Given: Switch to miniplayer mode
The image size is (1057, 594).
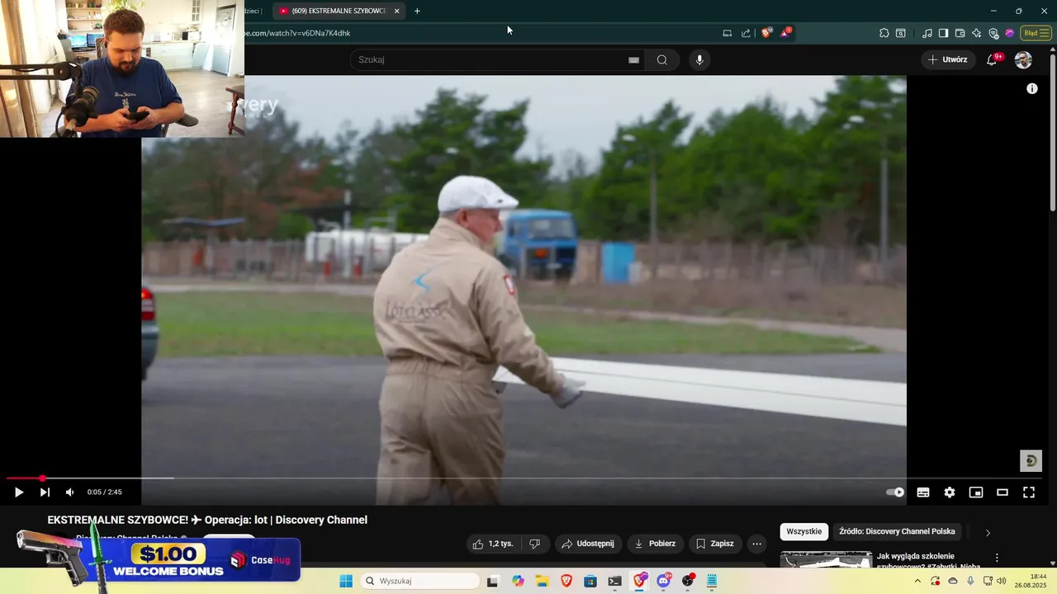Looking at the screenshot, I should click(x=976, y=493).
